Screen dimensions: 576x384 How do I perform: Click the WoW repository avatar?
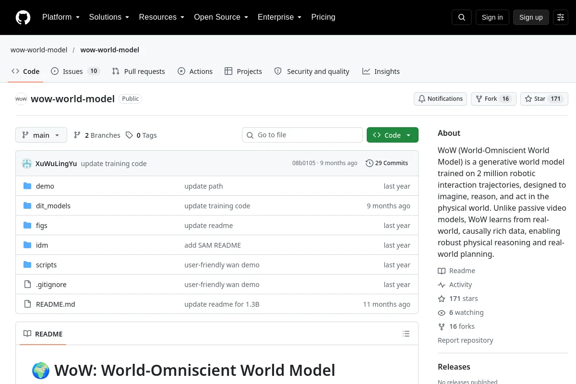point(21,99)
